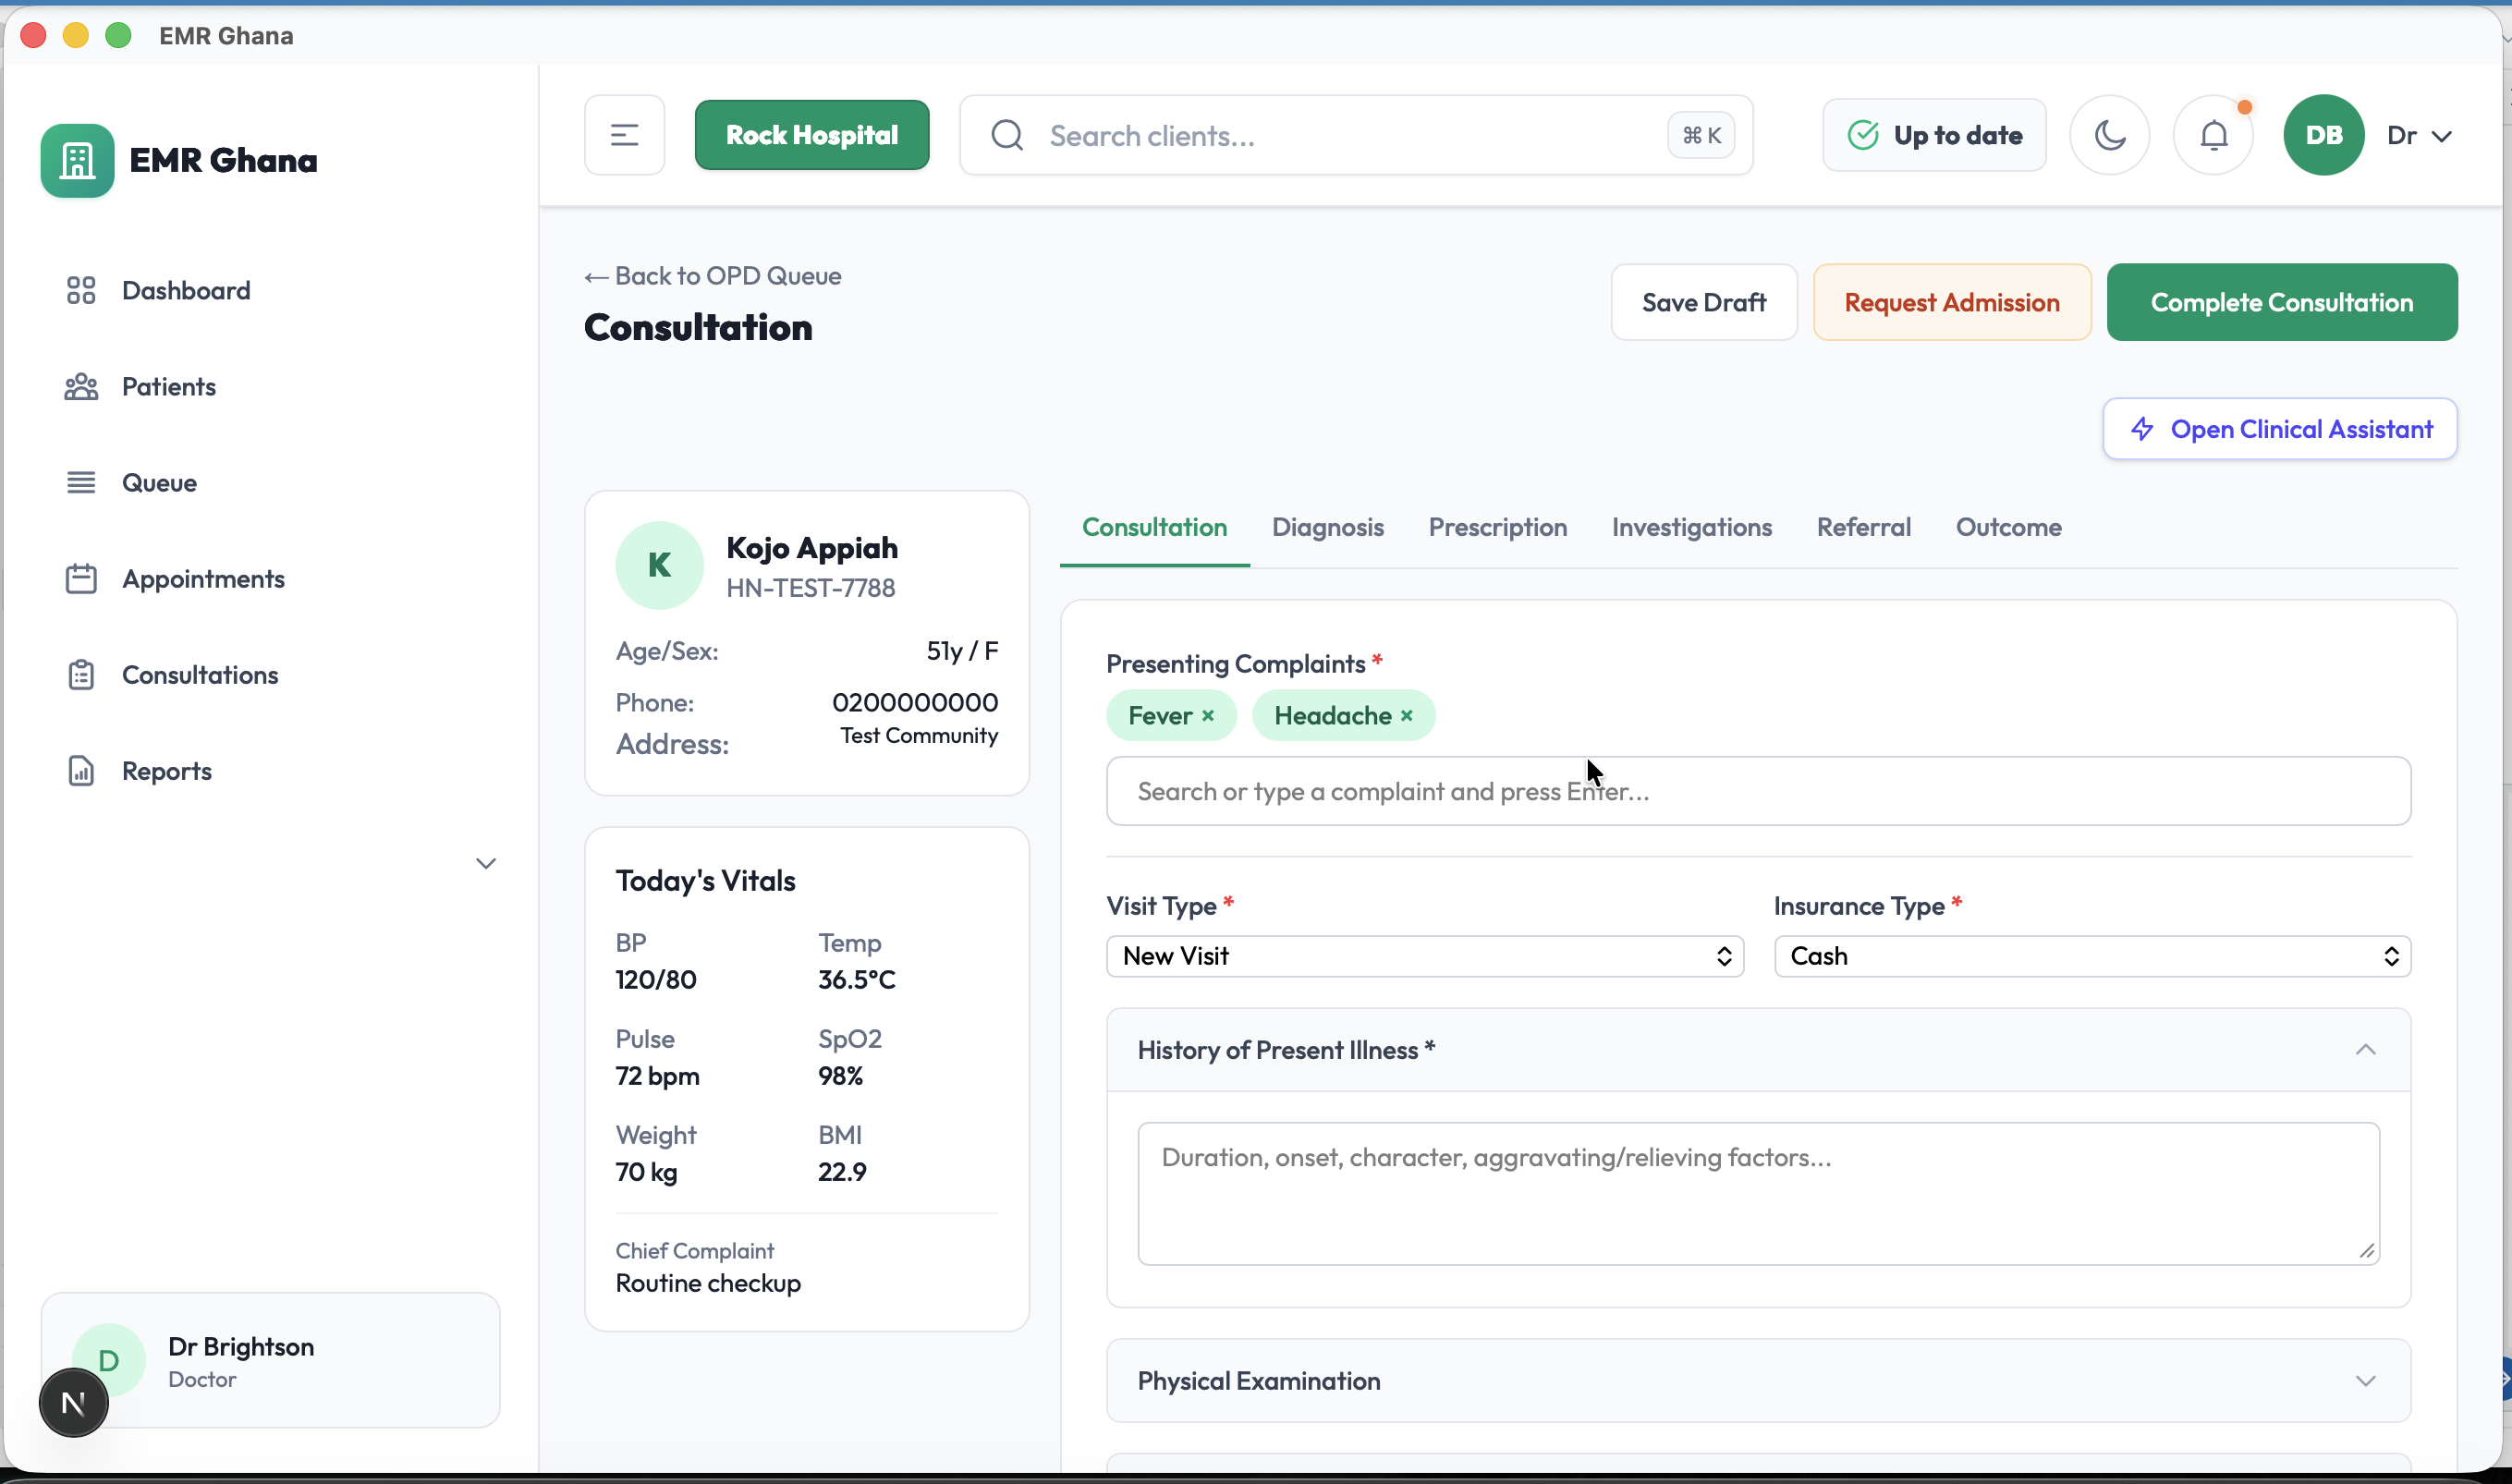Go to Queue list icon

click(81, 483)
